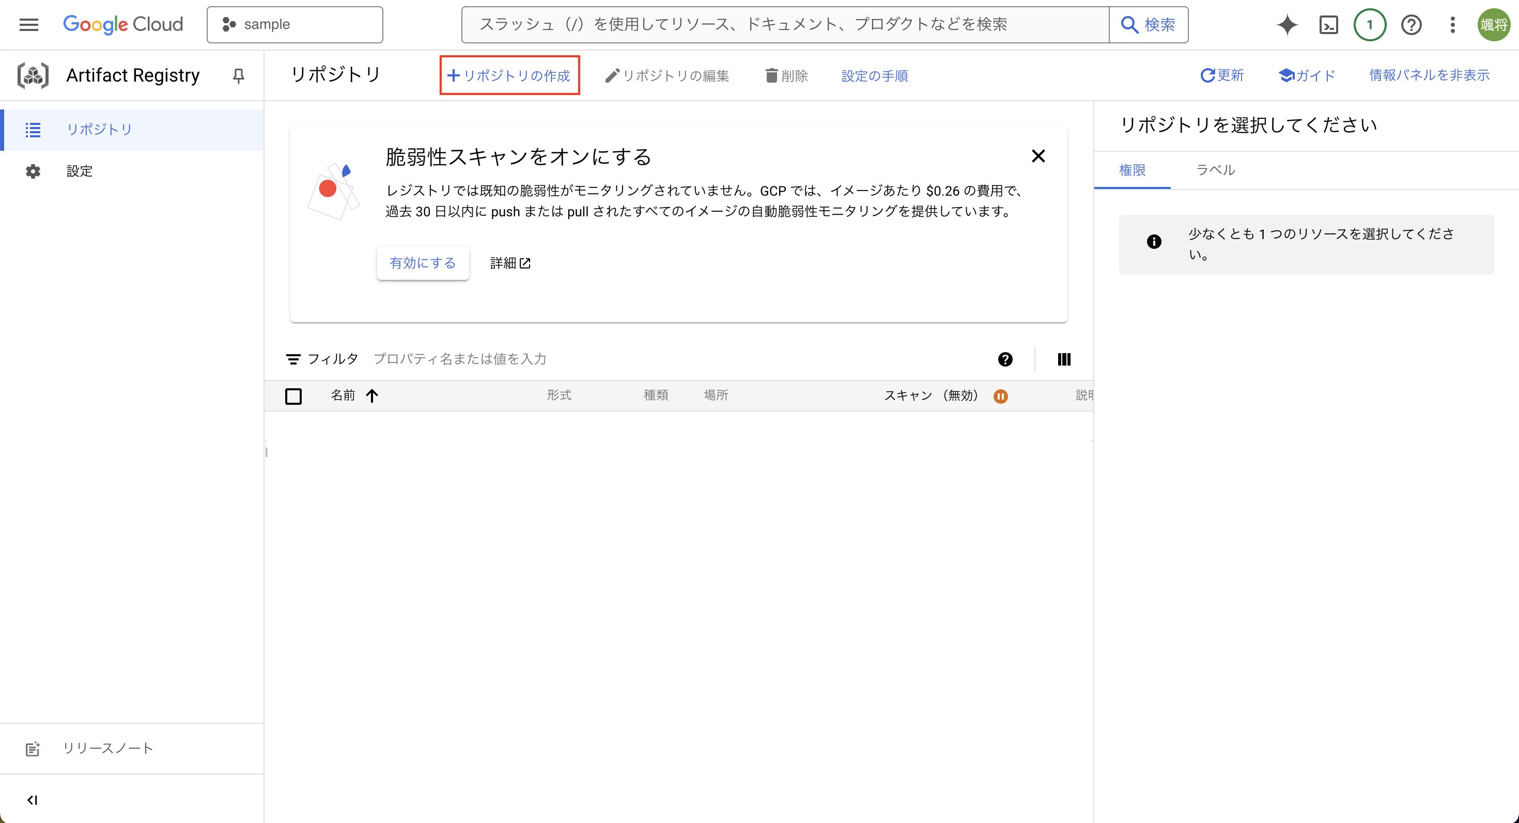Click the 更新 refresh button

pos(1222,75)
